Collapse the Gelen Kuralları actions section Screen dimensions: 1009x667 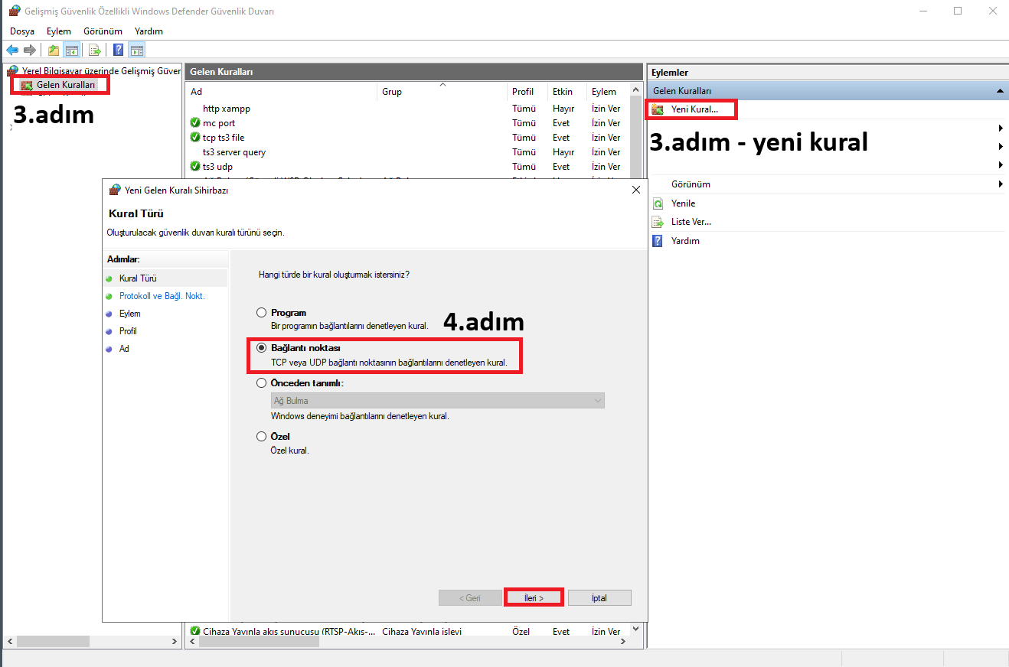tap(1000, 91)
